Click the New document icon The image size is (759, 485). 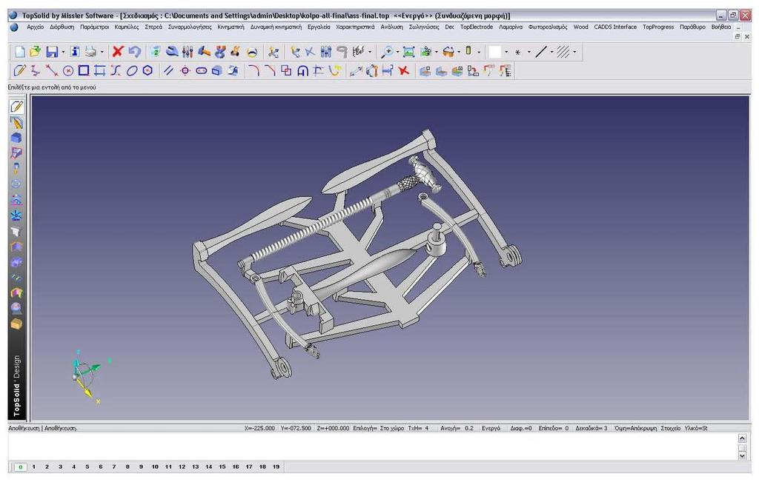pos(20,51)
